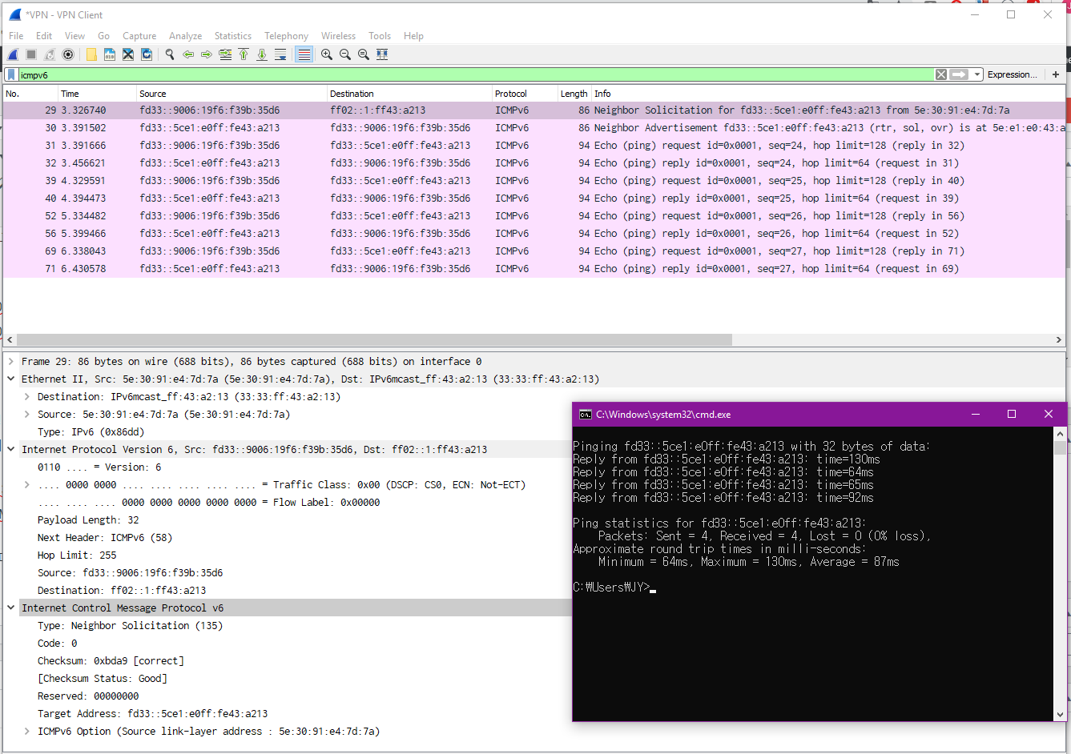Select packet 30 Neighbor Advertisement row
The image size is (1071, 754).
(x=534, y=128)
